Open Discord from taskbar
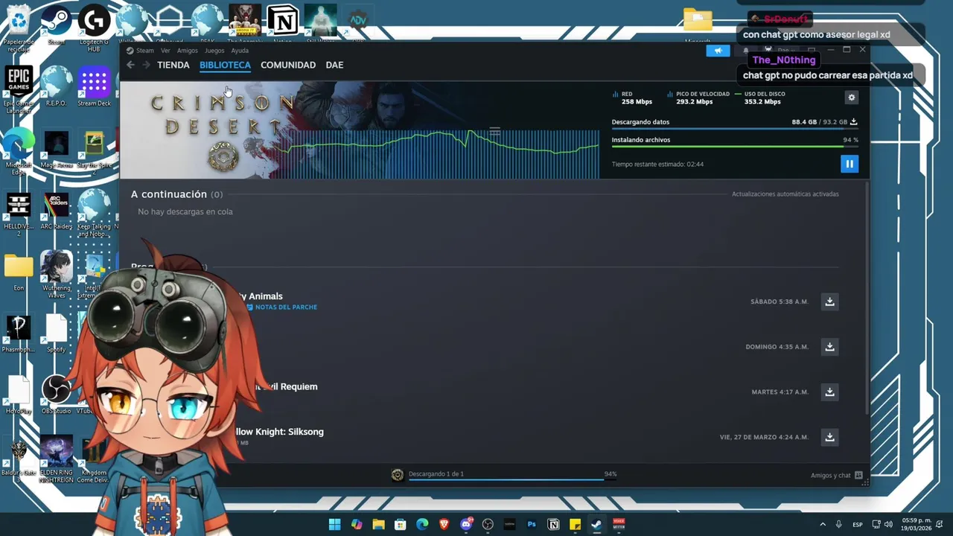Viewport: 953px width, 536px height. pyautogui.click(x=466, y=524)
